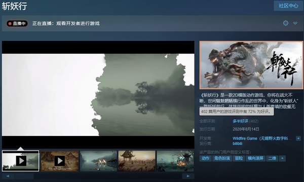Select the 角色扮演 tag
The image size is (304, 182).
click(x=222, y=158)
